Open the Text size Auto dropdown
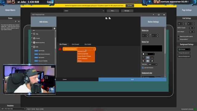The width and height of the screenshot is (197, 111). [x=153, y=64]
